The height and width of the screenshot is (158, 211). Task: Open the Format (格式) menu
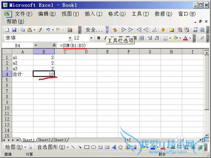click(x=117, y=14)
